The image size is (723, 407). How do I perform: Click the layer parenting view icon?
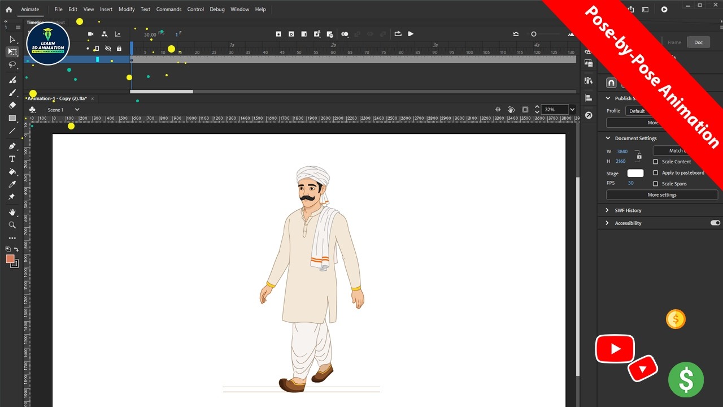[x=104, y=34]
